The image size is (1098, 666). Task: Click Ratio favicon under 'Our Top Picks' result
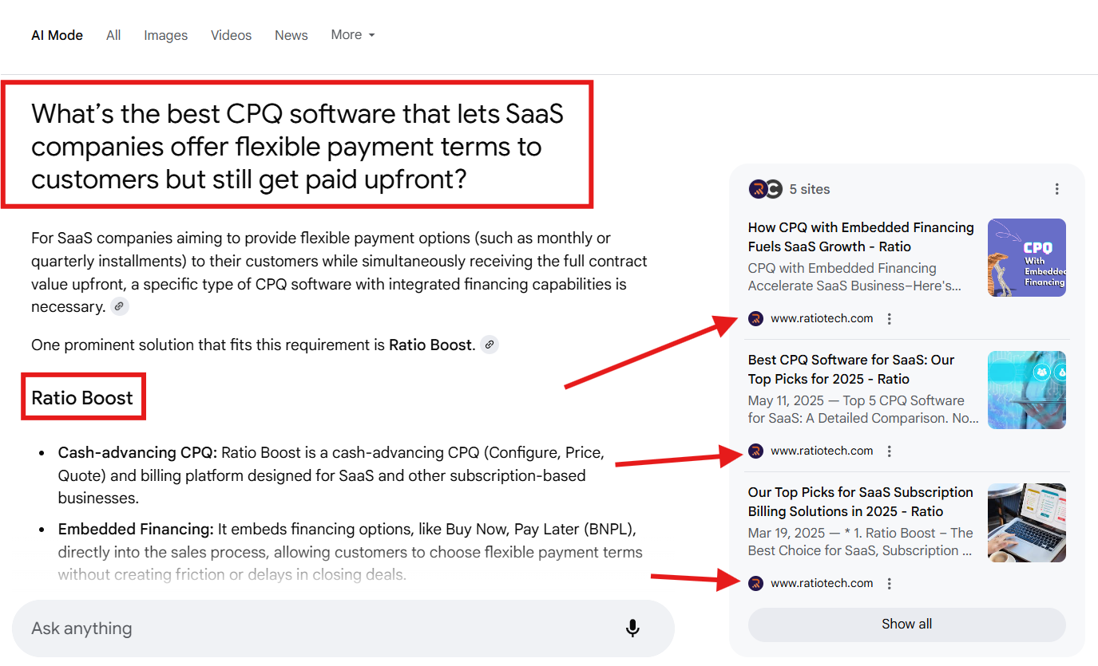(755, 583)
